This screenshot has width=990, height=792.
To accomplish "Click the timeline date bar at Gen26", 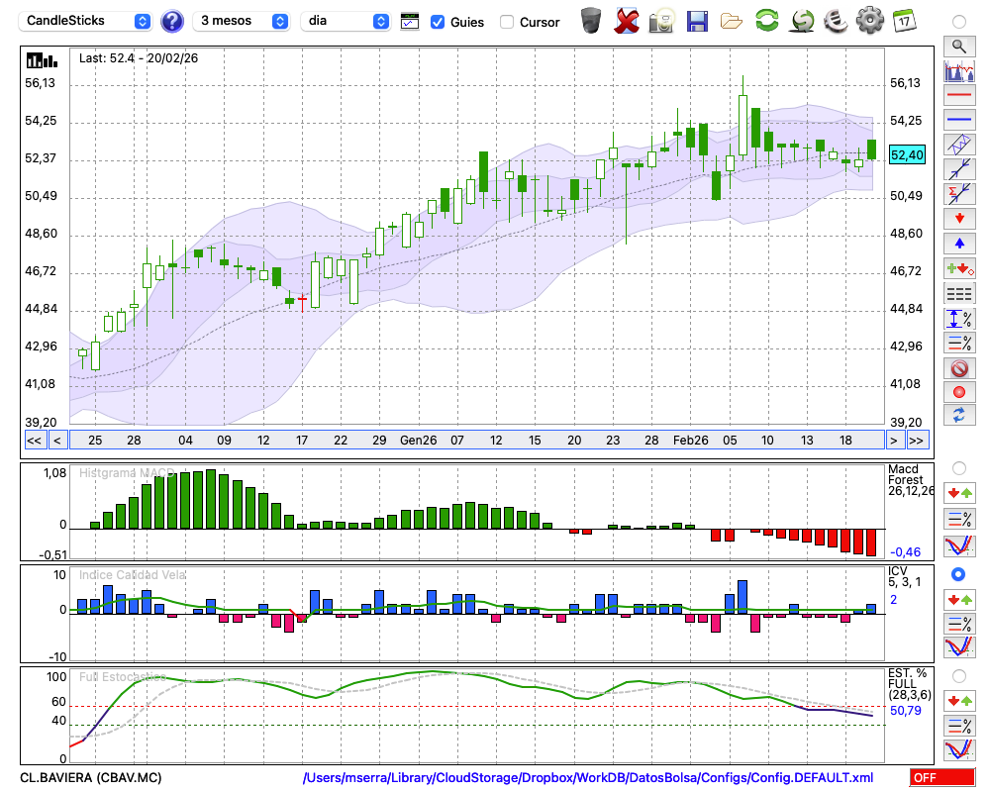I will point(418,440).
